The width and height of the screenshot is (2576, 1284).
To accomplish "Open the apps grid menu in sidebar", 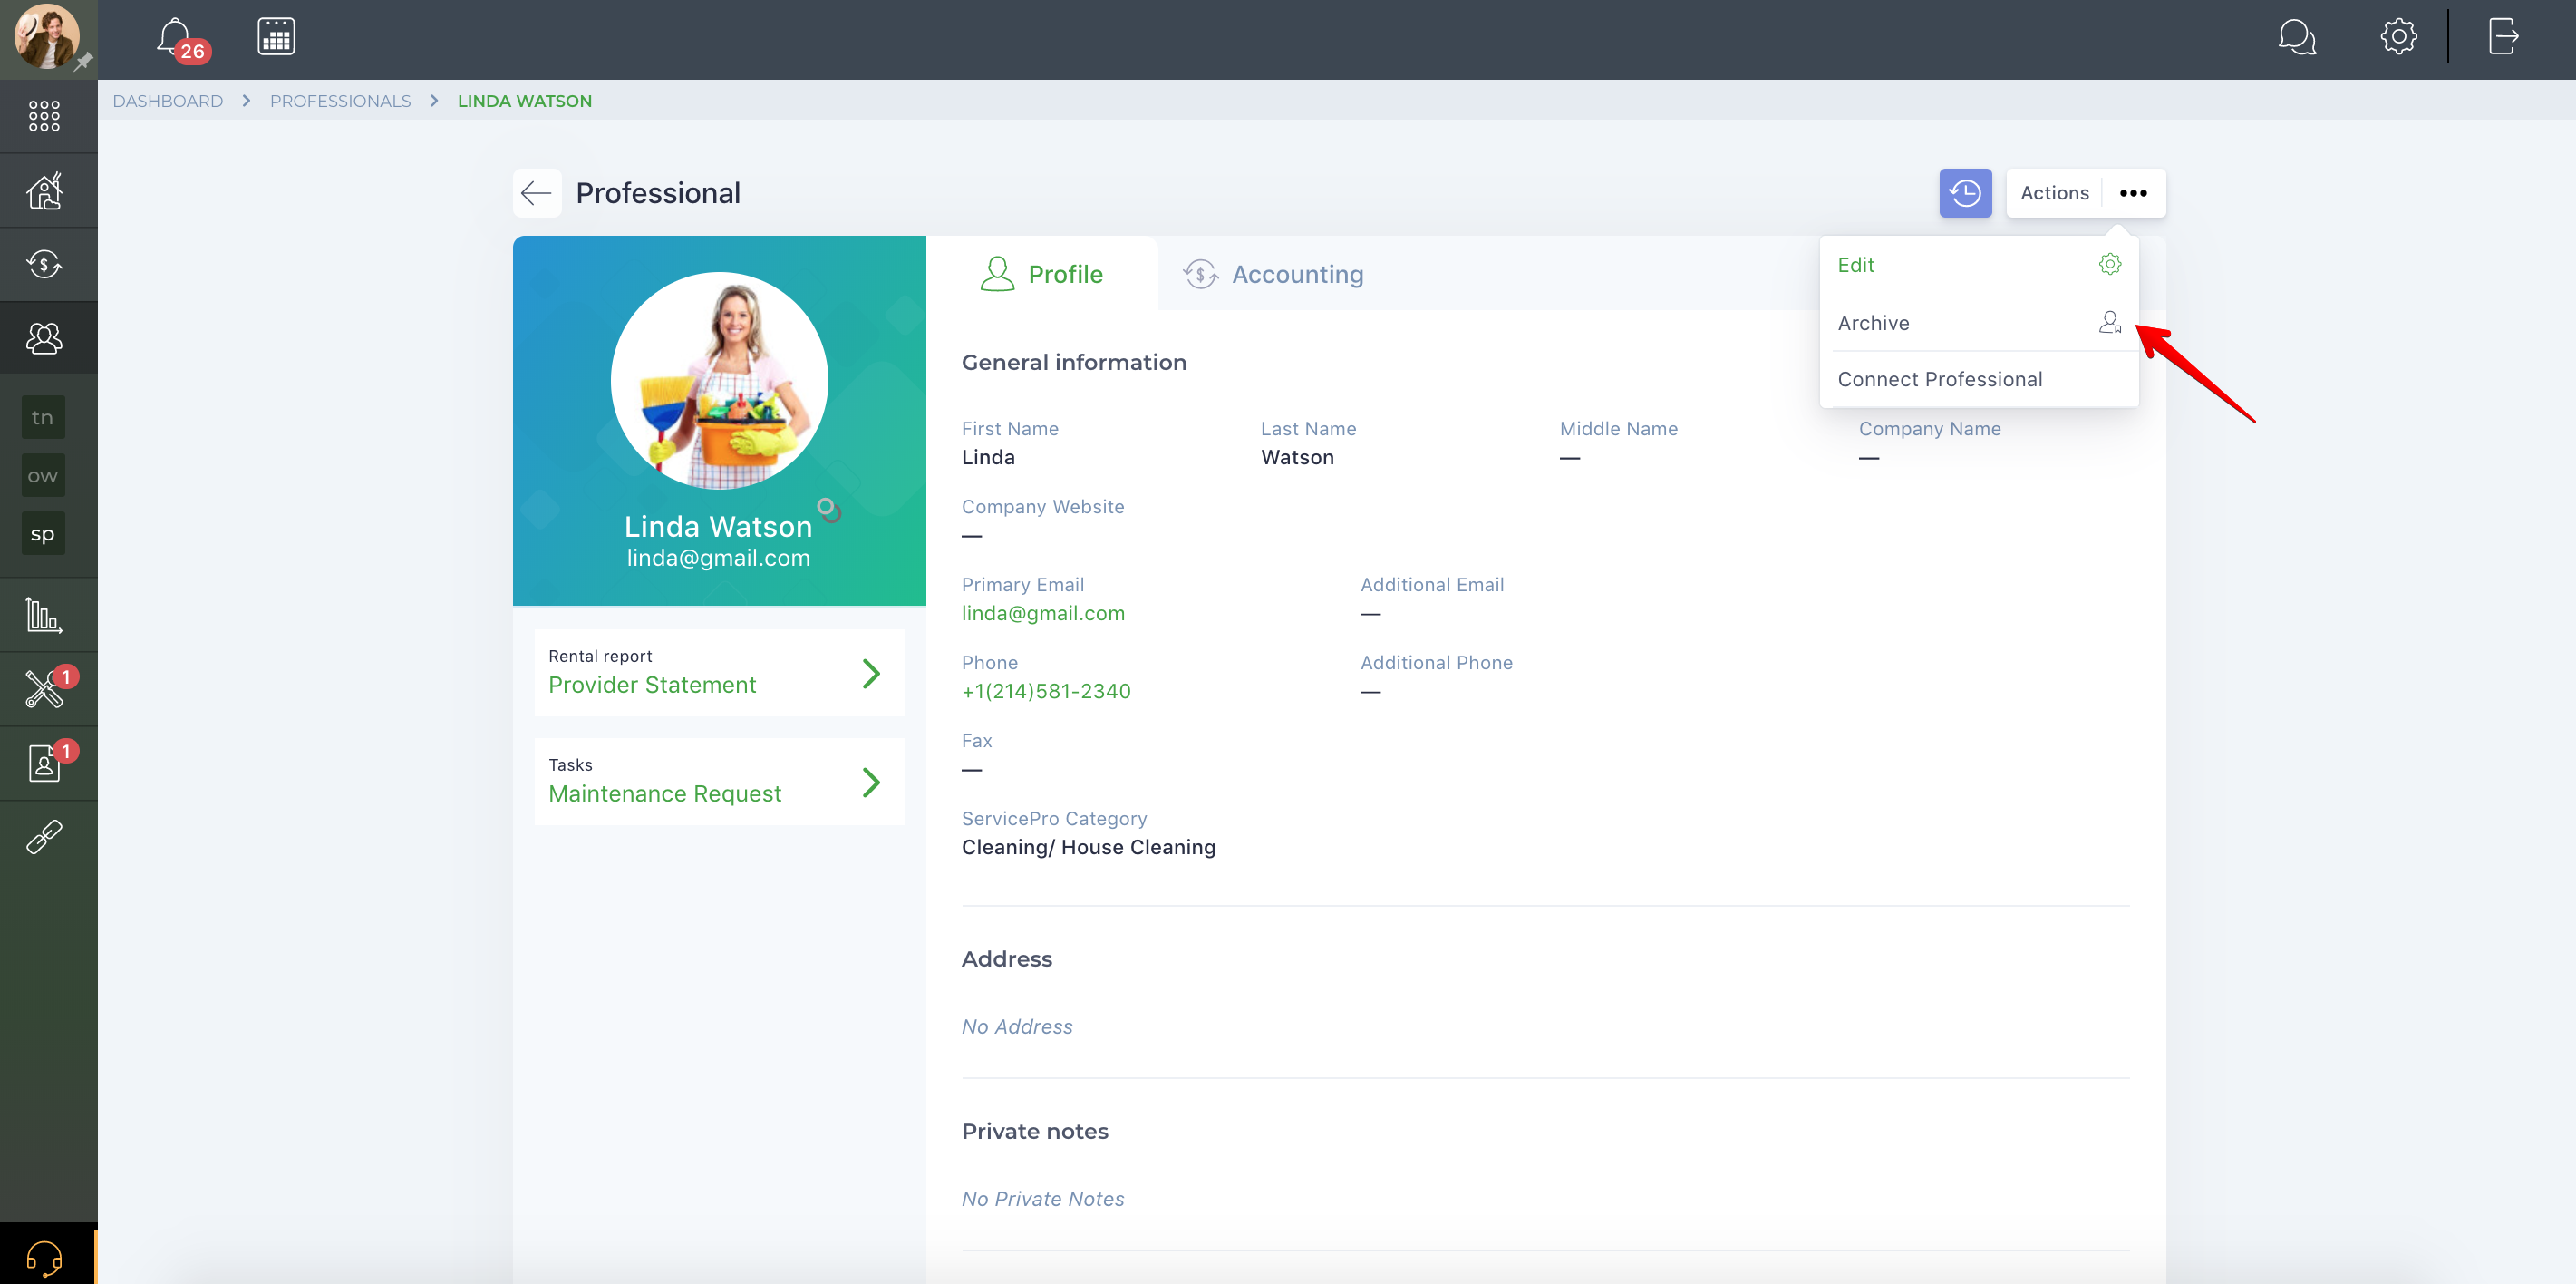I will 44,116.
